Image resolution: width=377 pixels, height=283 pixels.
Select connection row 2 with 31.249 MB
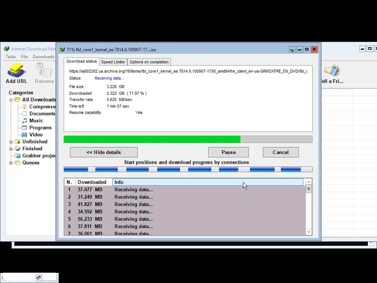point(185,197)
